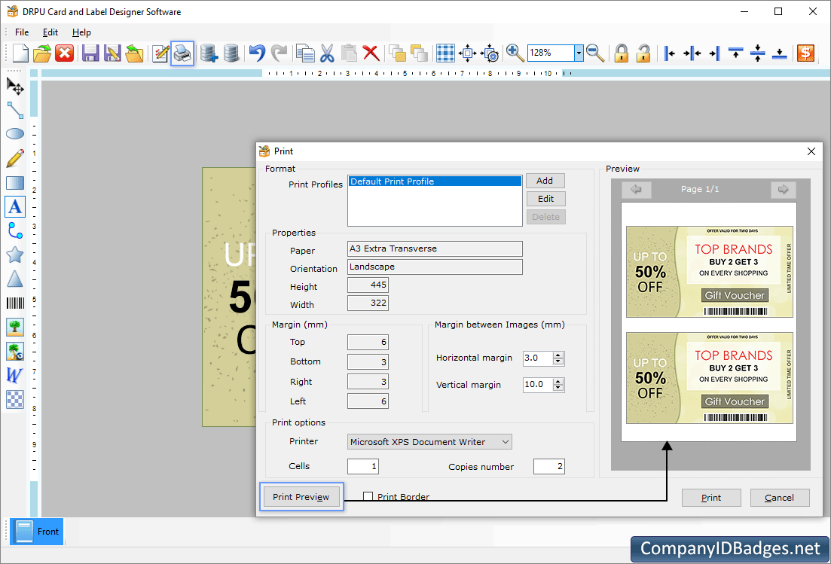The width and height of the screenshot is (831, 564).
Task: Select Default Print Profile entry
Action: pos(435,181)
